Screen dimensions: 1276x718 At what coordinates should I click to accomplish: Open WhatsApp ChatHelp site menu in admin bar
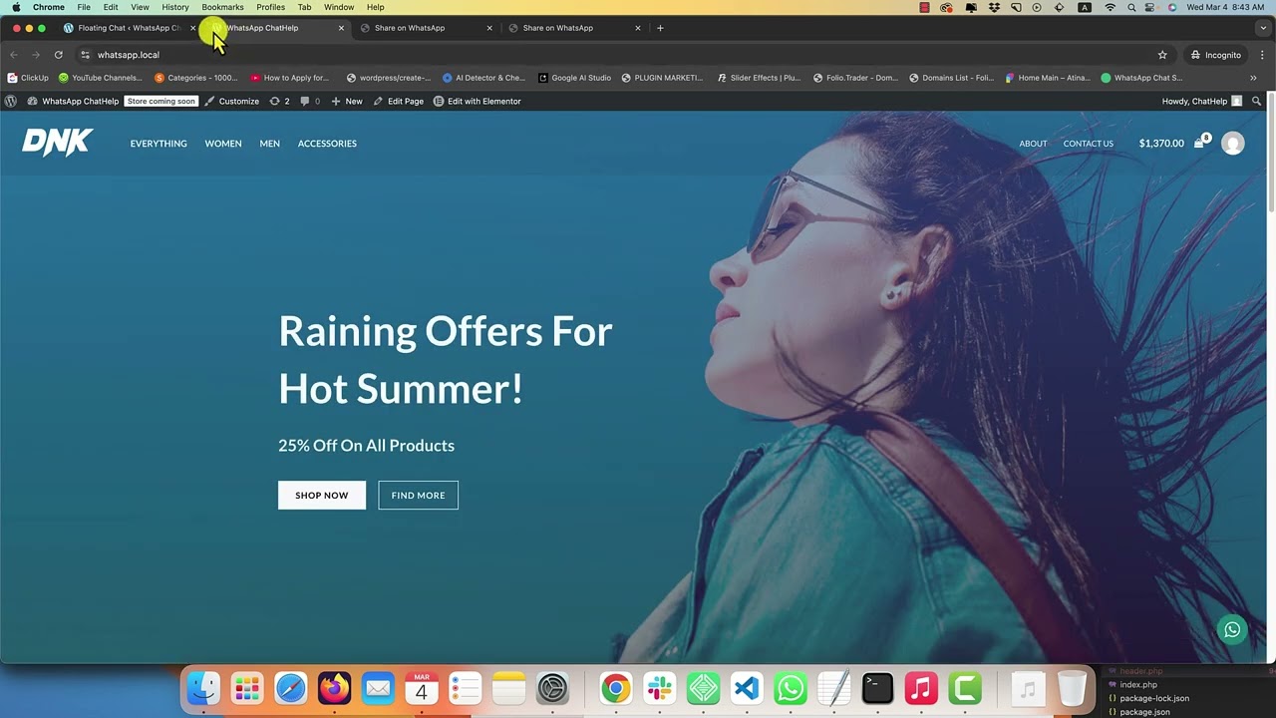(x=73, y=101)
